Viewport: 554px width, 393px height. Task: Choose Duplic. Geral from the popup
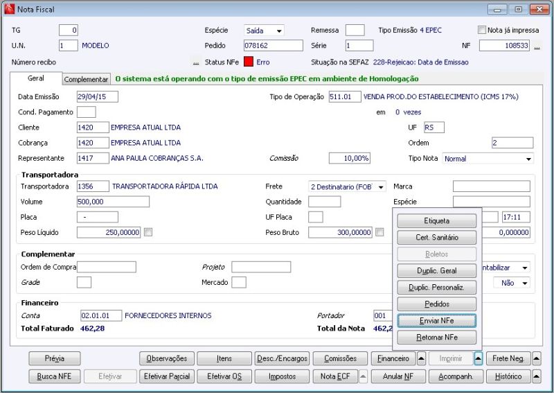pos(437,270)
